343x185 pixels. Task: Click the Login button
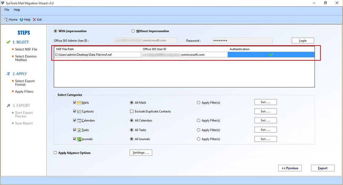[x=303, y=41]
